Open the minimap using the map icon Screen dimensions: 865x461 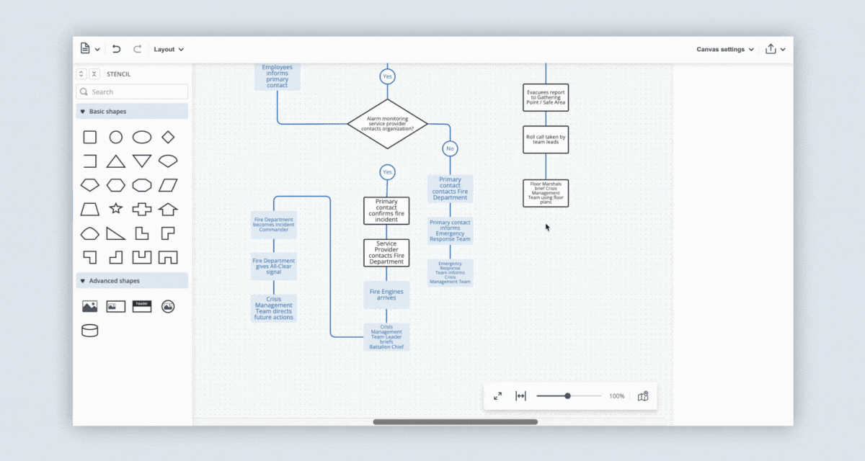(642, 395)
